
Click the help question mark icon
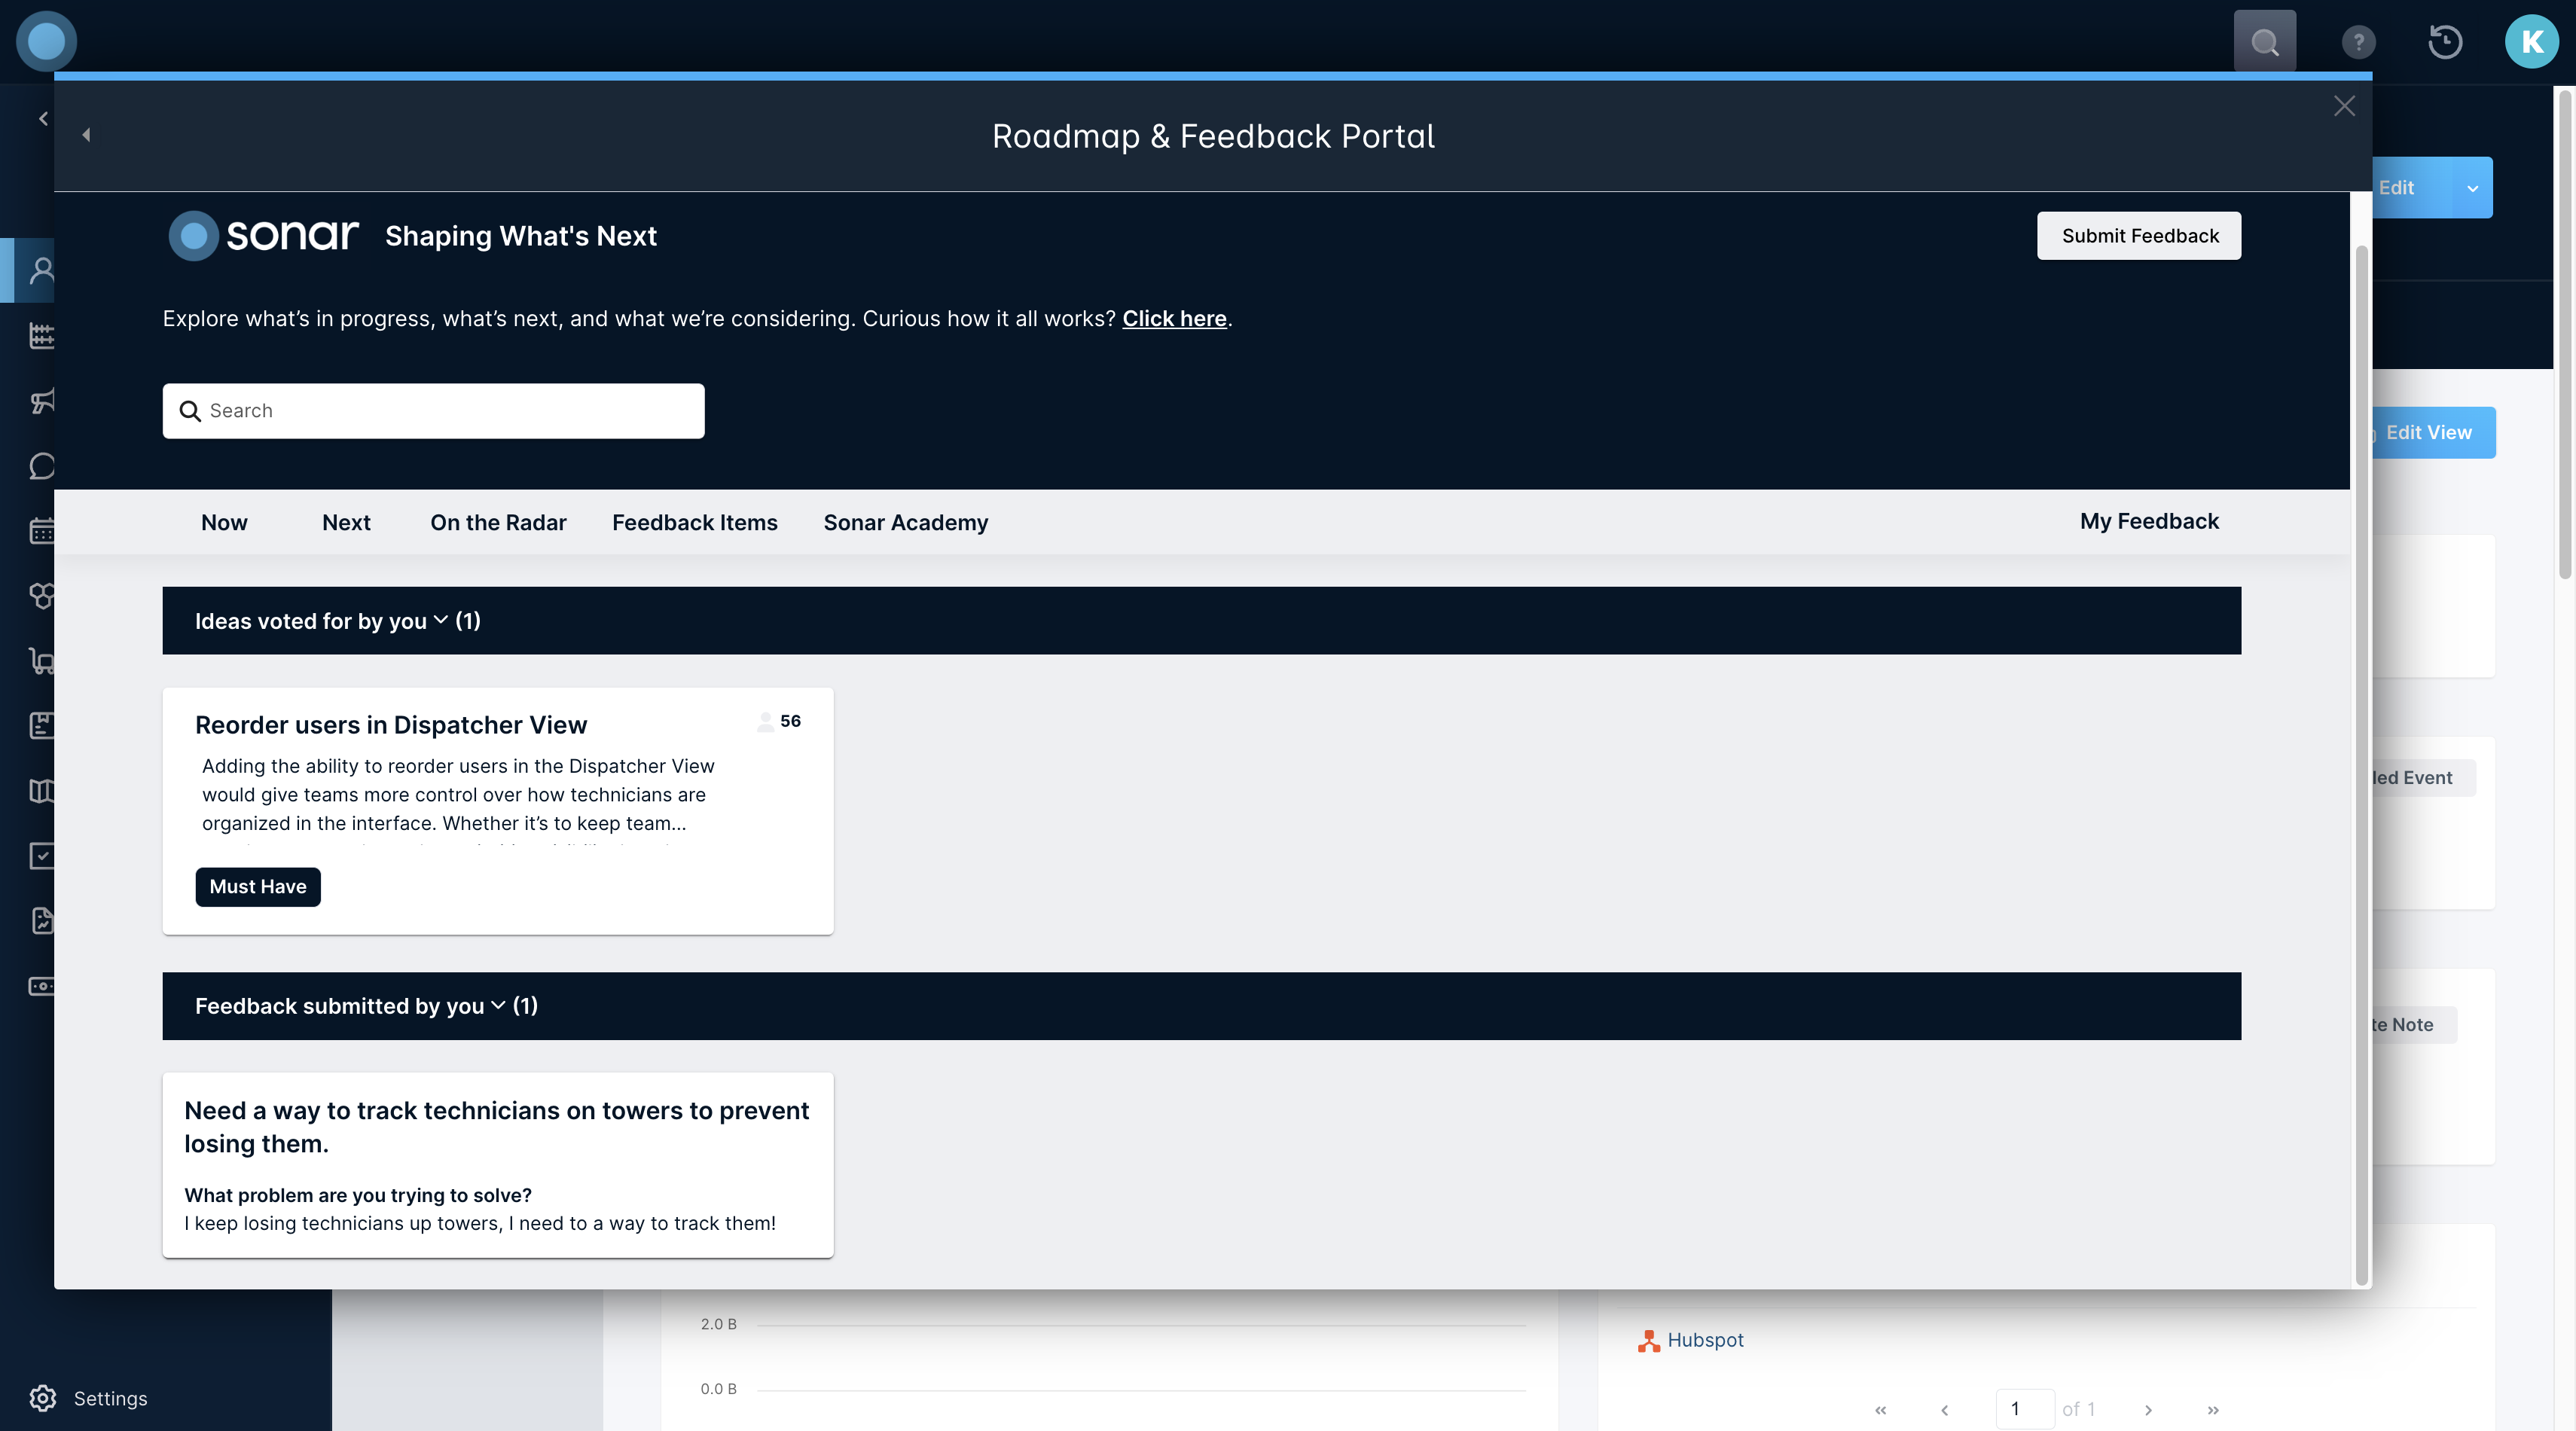(x=2358, y=42)
